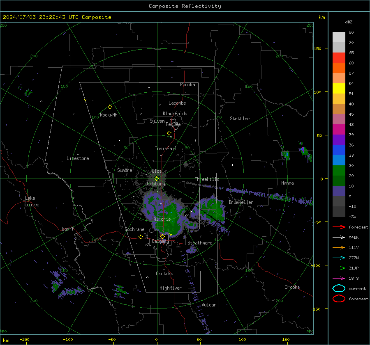This screenshot has height=345, width=370.
Task: Click the Vulcan city label
Action: pyautogui.click(x=209, y=305)
